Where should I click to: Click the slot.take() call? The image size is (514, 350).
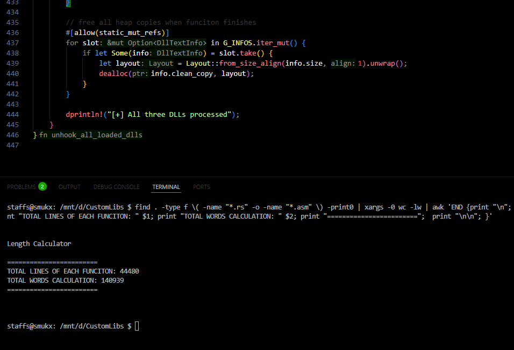point(241,53)
